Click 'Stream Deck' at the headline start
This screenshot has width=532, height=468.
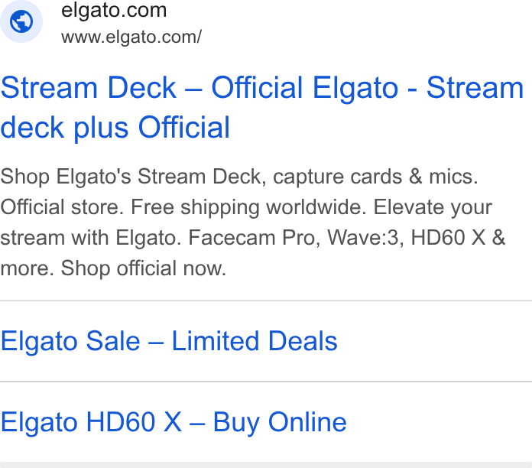point(89,88)
